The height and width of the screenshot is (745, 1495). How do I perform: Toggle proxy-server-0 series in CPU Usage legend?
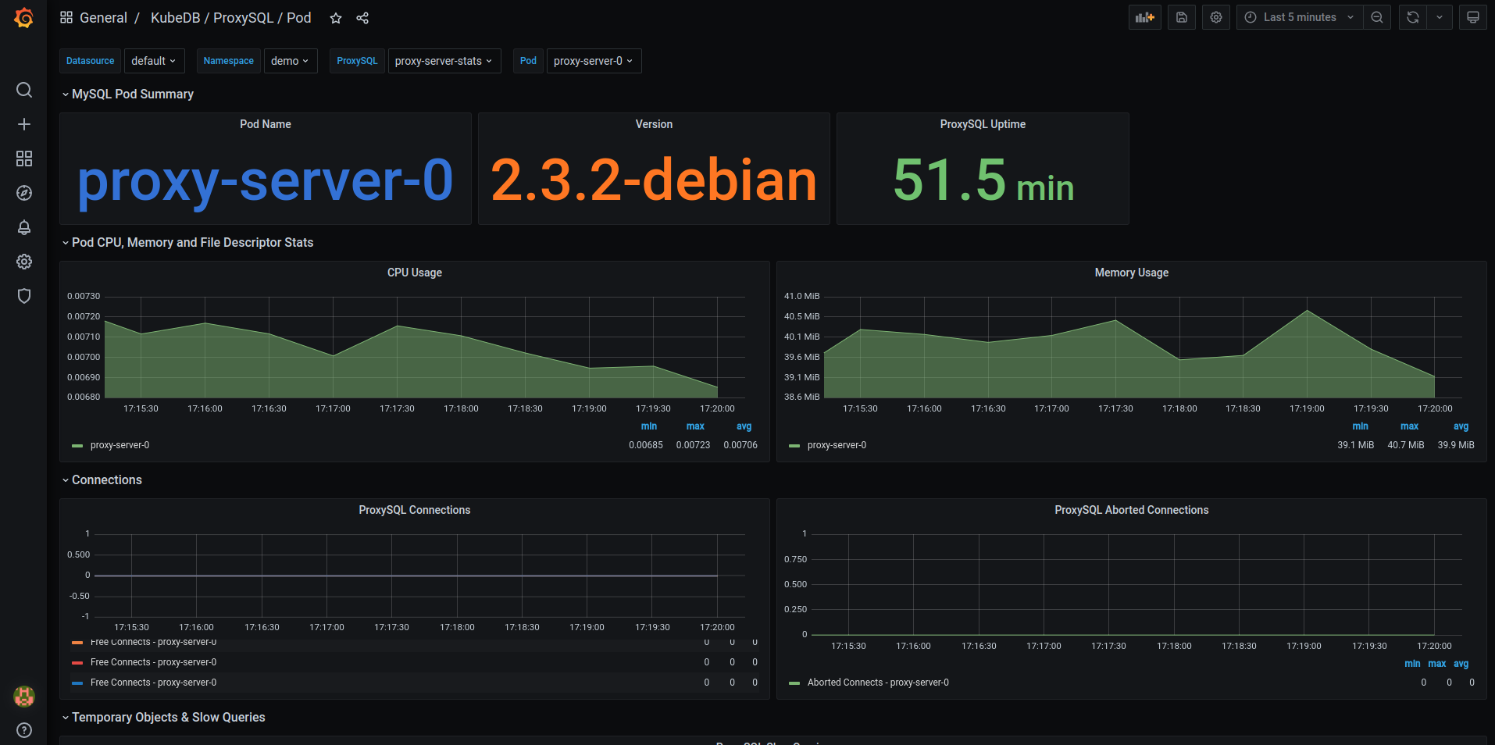120,445
